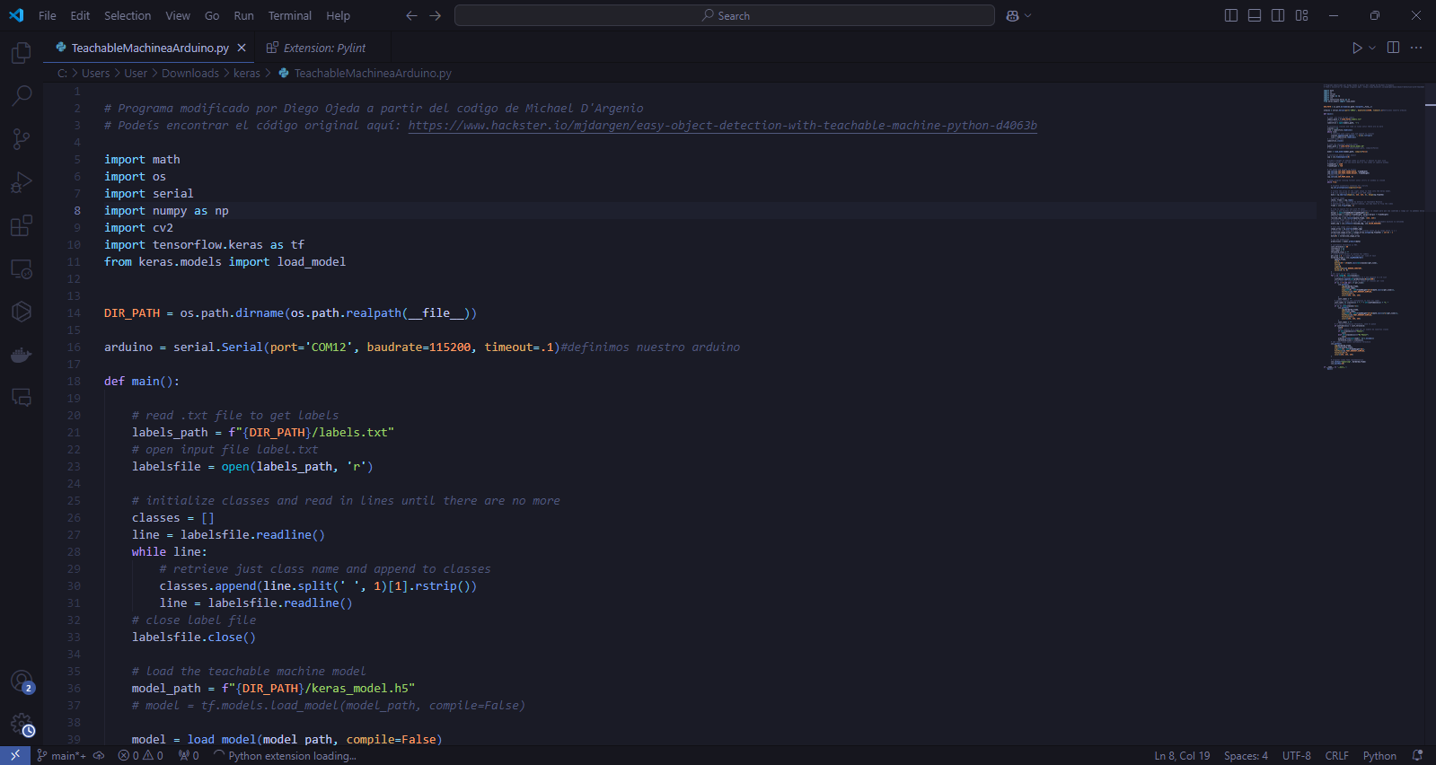Viewport: 1436px width, 765px height.
Task: Click the Search command center box
Action: tap(725, 15)
